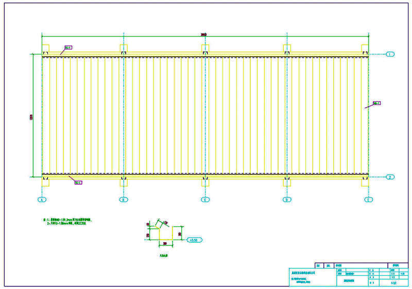
Task: Select the grid axis bubble labeled B
Action: (x=124, y=199)
